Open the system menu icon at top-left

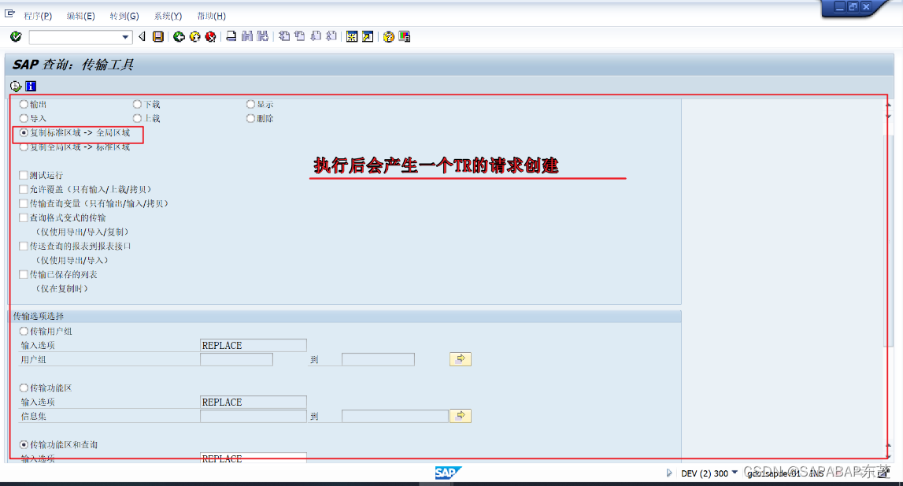point(9,13)
